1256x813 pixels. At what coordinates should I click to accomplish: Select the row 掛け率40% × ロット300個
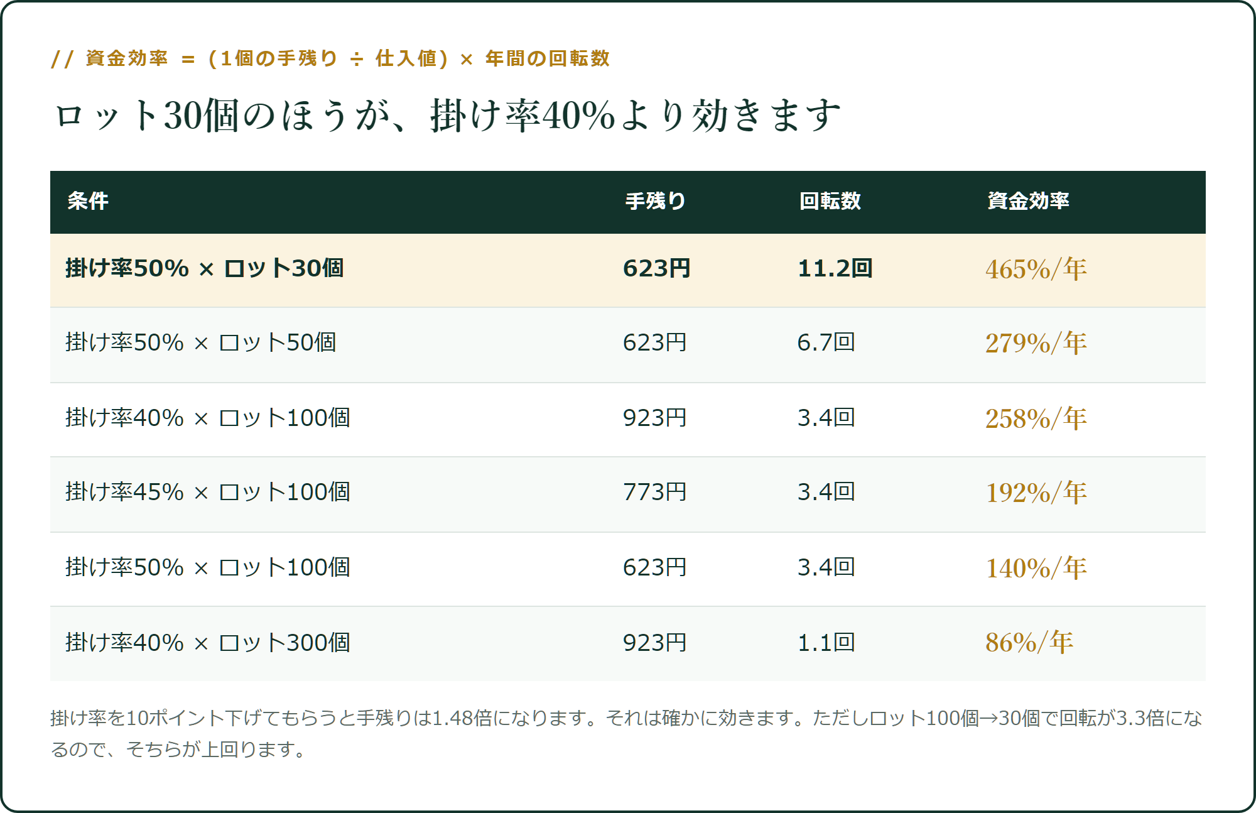(x=628, y=644)
